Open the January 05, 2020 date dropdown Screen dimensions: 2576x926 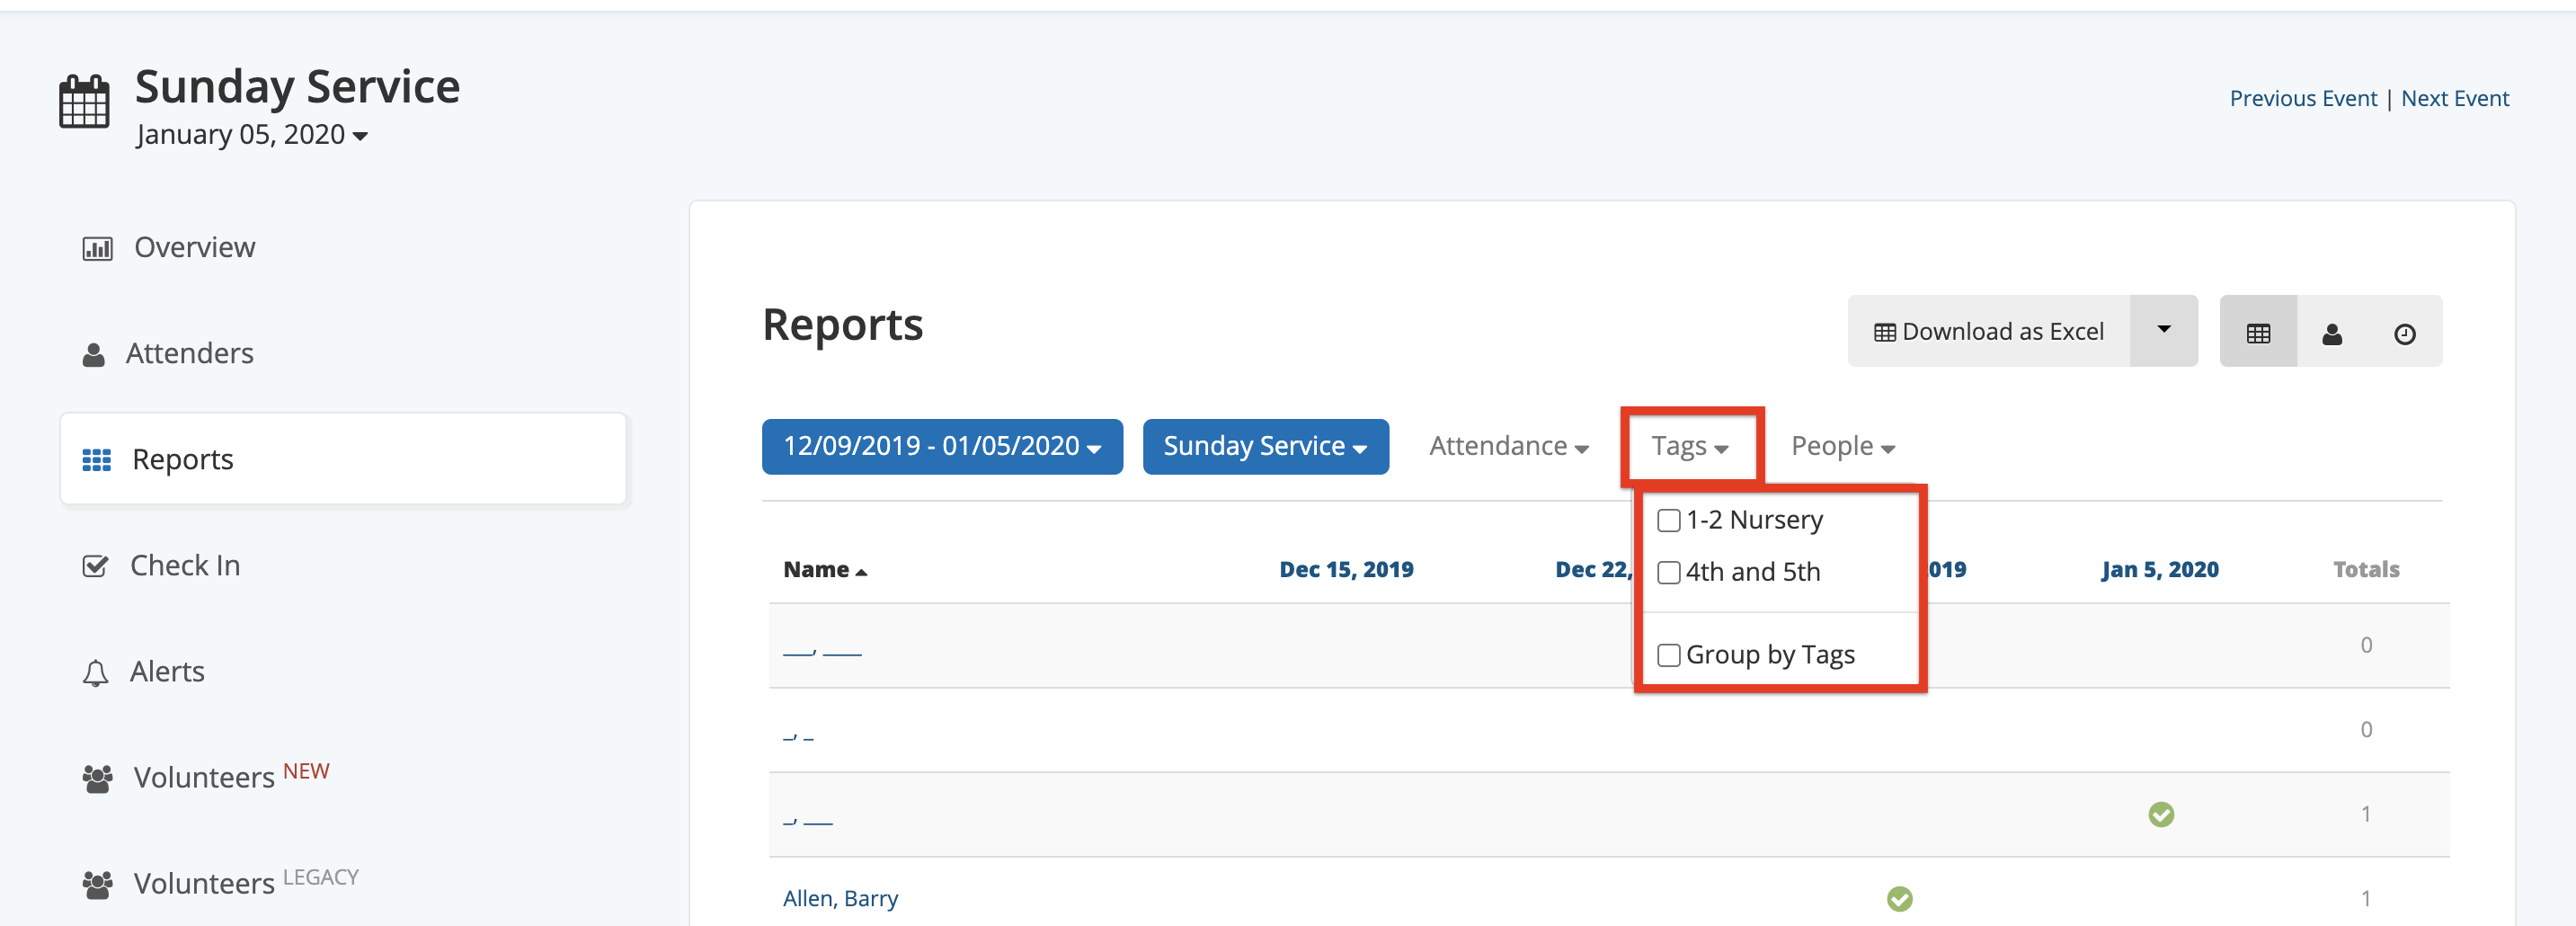click(x=252, y=135)
